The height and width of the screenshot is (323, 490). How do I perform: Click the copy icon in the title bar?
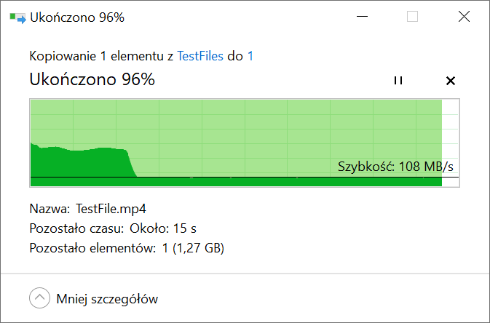17,17
